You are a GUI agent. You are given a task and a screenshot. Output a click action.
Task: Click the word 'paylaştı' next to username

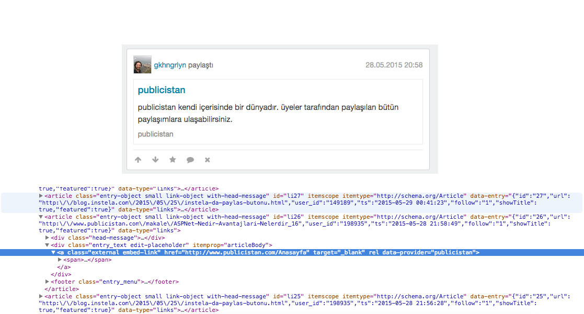click(x=200, y=65)
